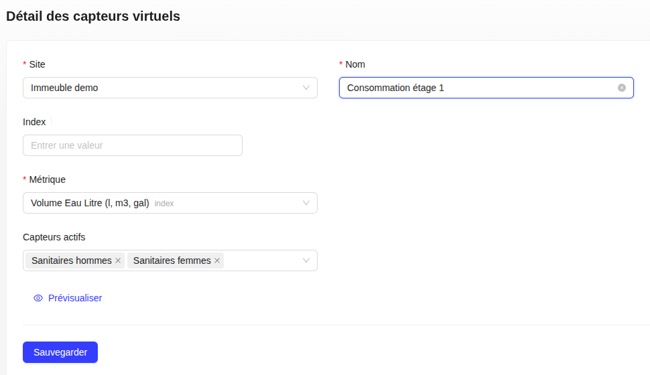Remove the Sanitaires femmes tag

[217, 260]
